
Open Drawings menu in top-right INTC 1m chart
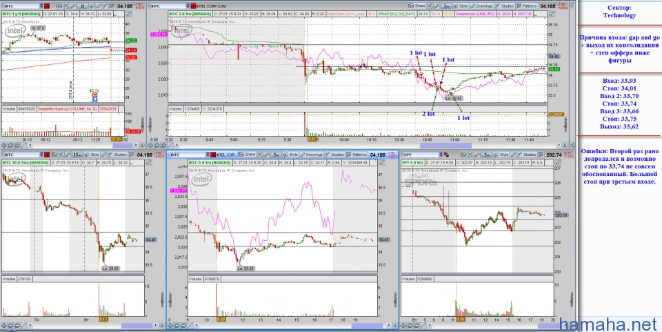tap(481, 6)
